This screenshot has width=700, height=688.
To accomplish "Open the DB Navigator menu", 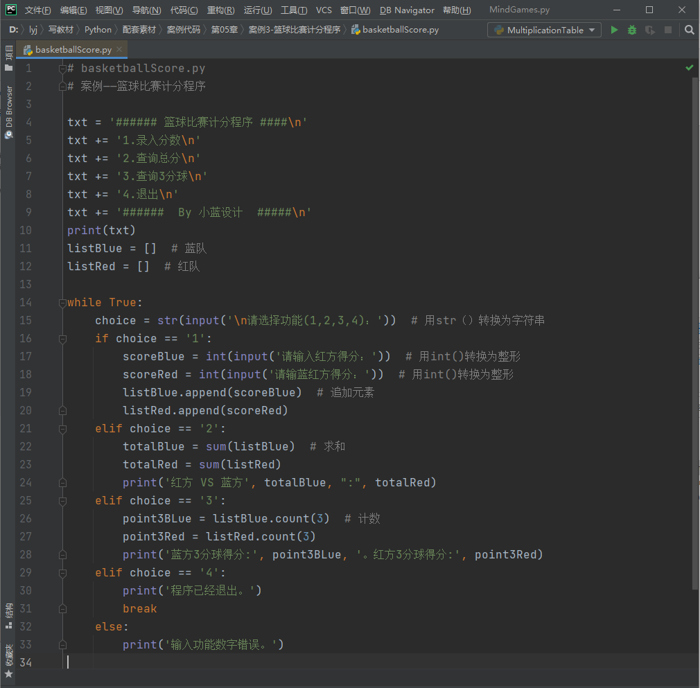I will coord(407,10).
